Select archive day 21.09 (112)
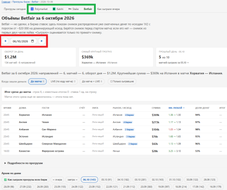This screenshot has height=190, width=227. coord(129,187)
